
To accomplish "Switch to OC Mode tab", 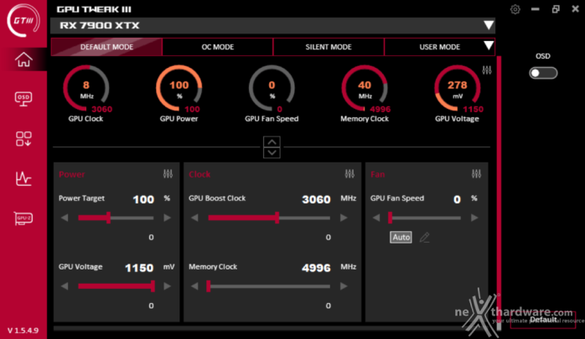I will [218, 47].
